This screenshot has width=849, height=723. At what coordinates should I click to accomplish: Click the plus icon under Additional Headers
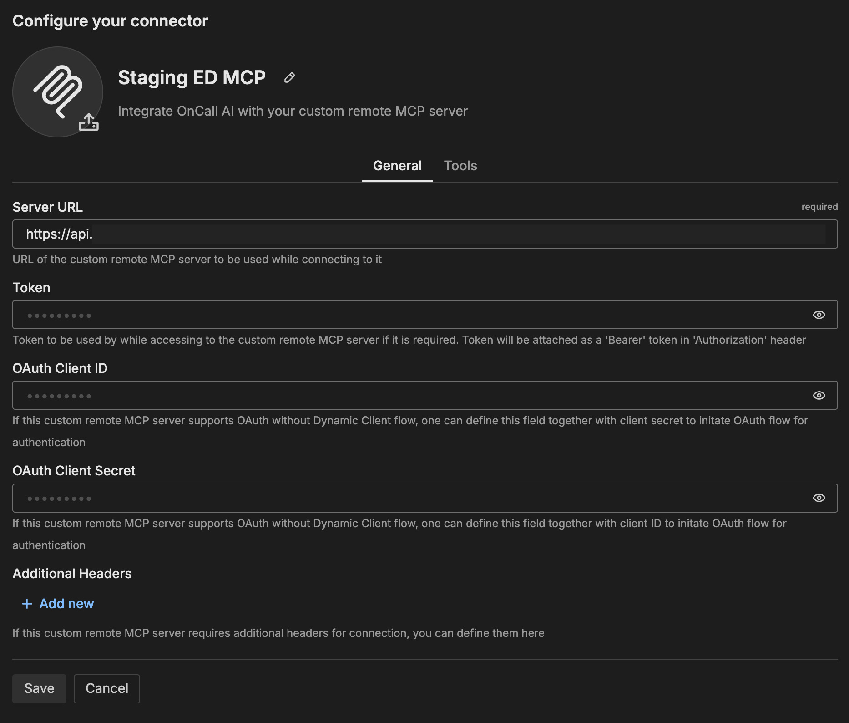tap(27, 604)
